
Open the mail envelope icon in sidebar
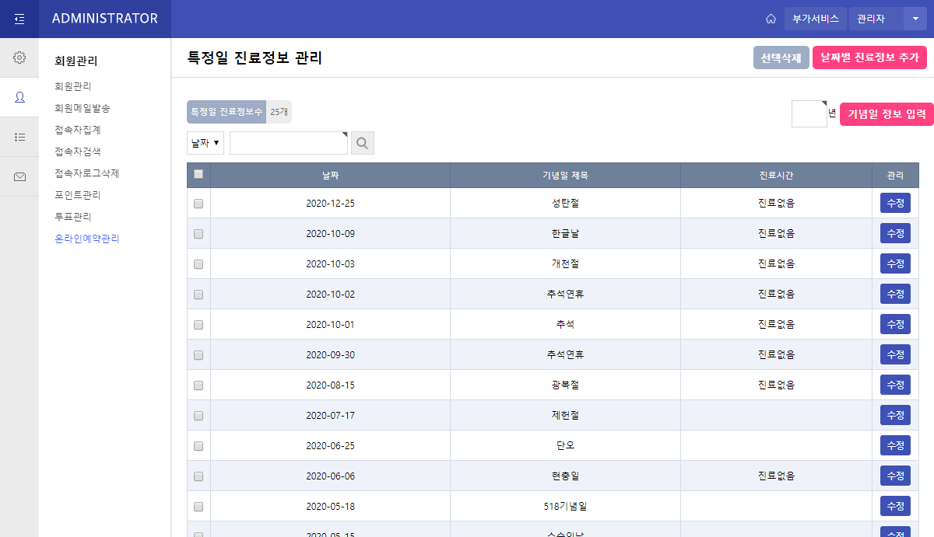click(19, 176)
